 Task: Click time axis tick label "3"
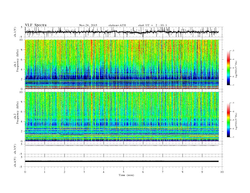point(84,172)
